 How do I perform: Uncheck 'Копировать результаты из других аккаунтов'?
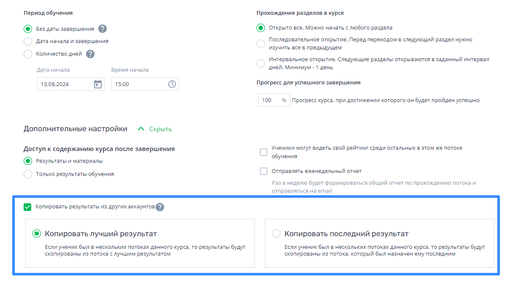pos(27,207)
